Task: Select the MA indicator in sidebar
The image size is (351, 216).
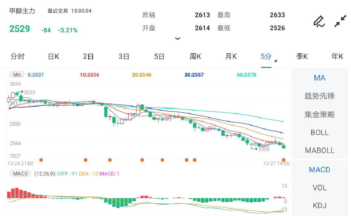Action: [319, 78]
